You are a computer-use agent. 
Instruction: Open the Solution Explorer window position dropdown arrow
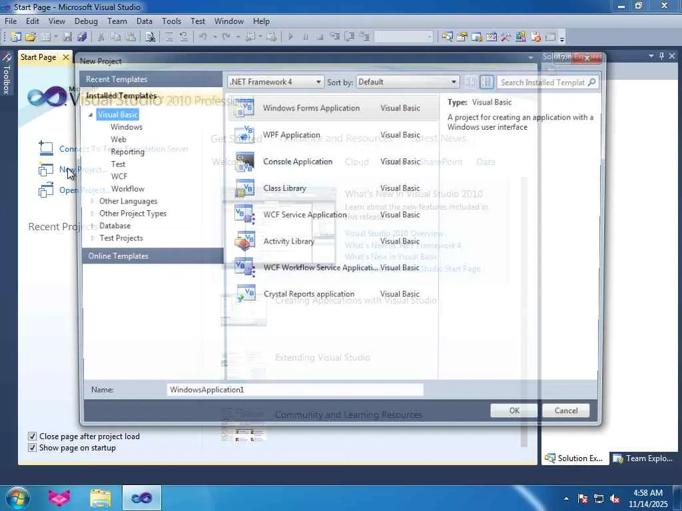click(x=651, y=56)
